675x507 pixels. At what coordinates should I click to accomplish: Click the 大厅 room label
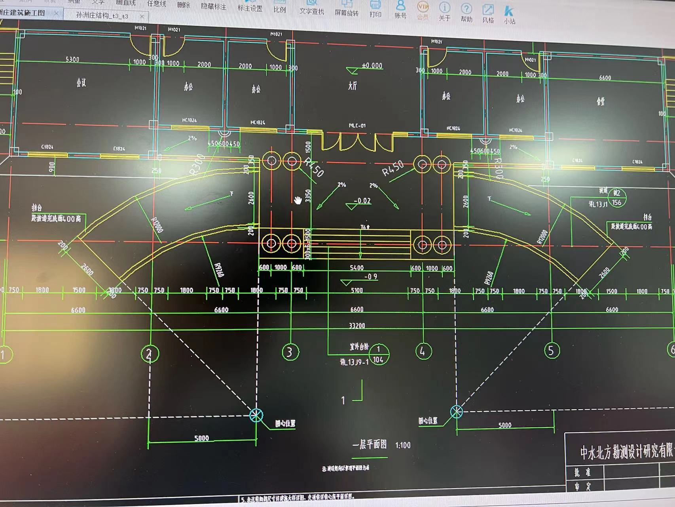[353, 86]
